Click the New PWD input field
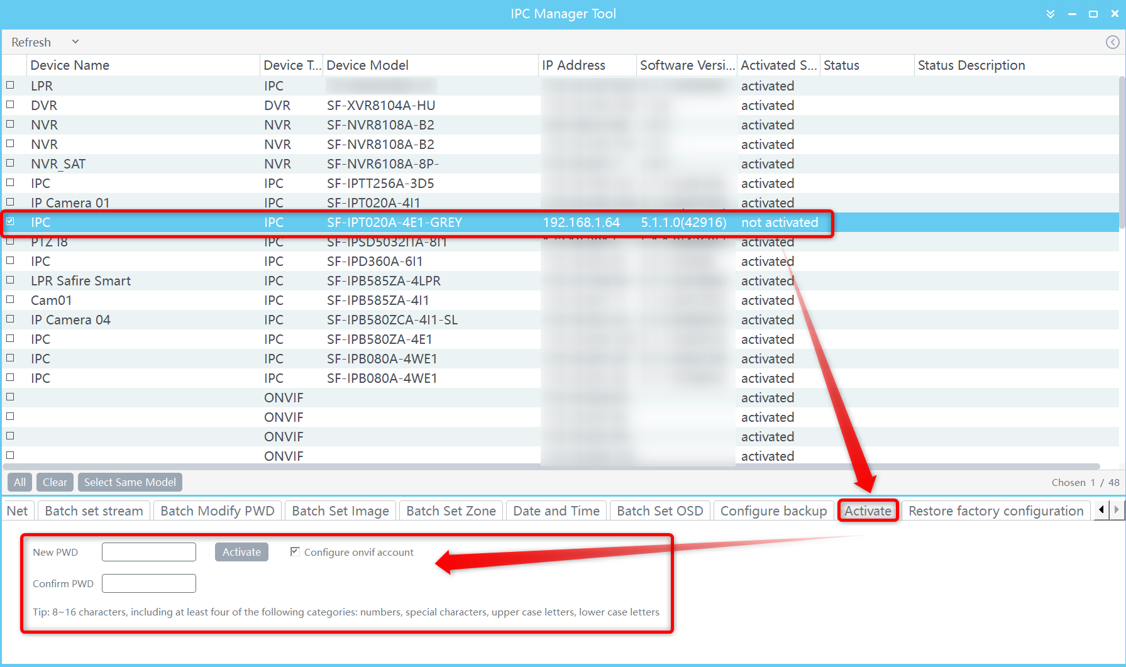1126x667 pixels. tap(149, 552)
